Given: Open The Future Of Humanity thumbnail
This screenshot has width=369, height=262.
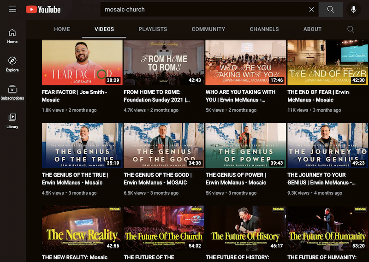Looking at the screenshot, I should [327, 228].
